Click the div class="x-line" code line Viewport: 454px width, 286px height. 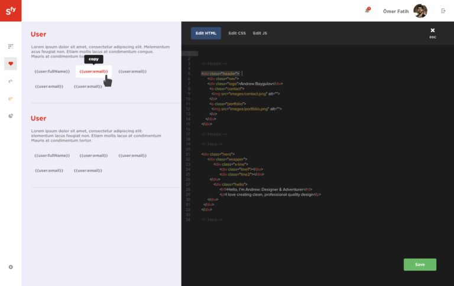tap(231, 164)
